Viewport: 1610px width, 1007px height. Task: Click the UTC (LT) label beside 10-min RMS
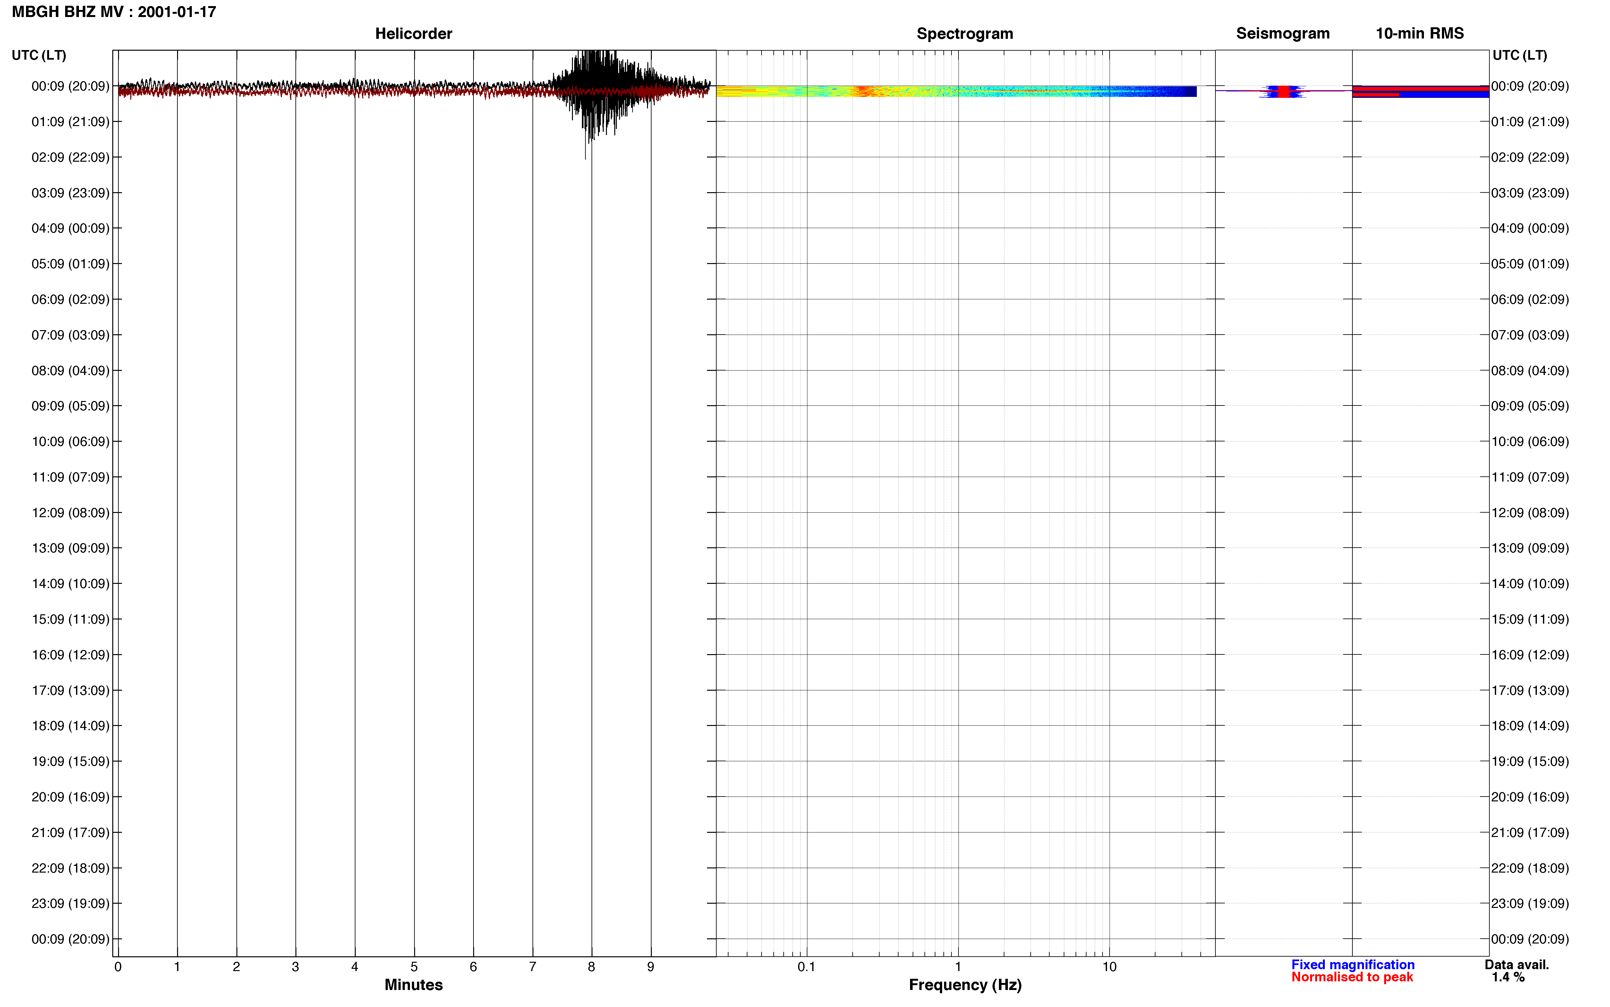tap(1520, 55)
